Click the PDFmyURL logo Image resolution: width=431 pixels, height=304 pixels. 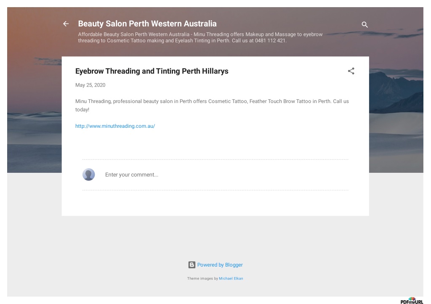point(412,301)
